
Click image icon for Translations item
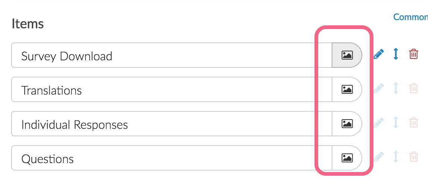click(x=347, y=89)
